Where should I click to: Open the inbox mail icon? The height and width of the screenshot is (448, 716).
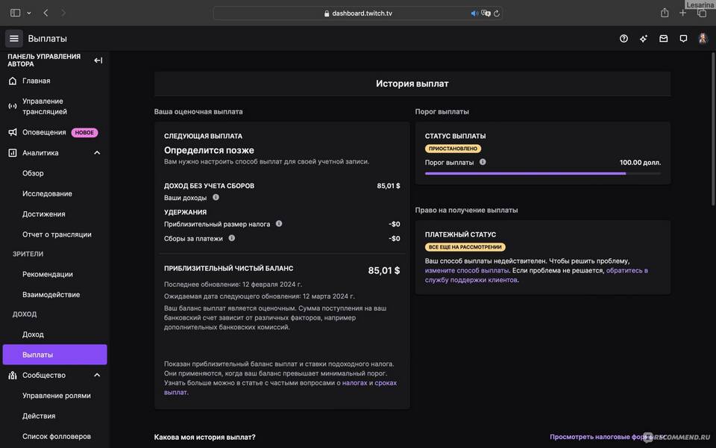pos(663,39)
